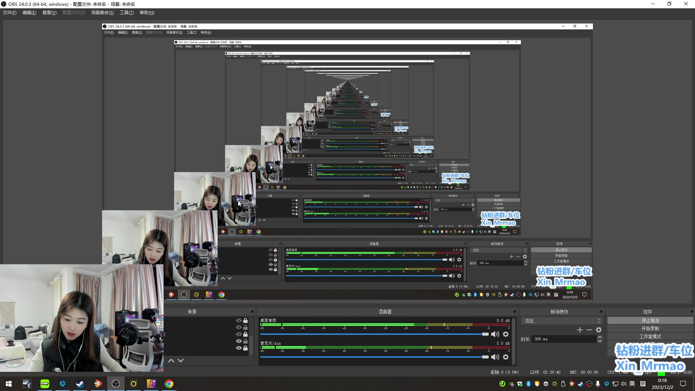Mute the 桌面音频 channel speaker icon

[495, 334]
